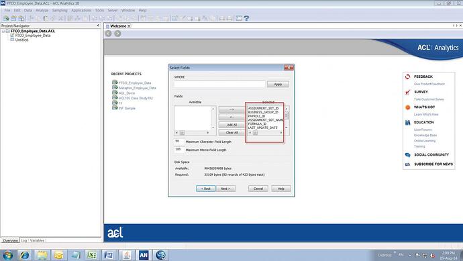Viewport: 463px width, 261px height.
Task: Click the What's Hot orange icon
Action: (408, 107)
